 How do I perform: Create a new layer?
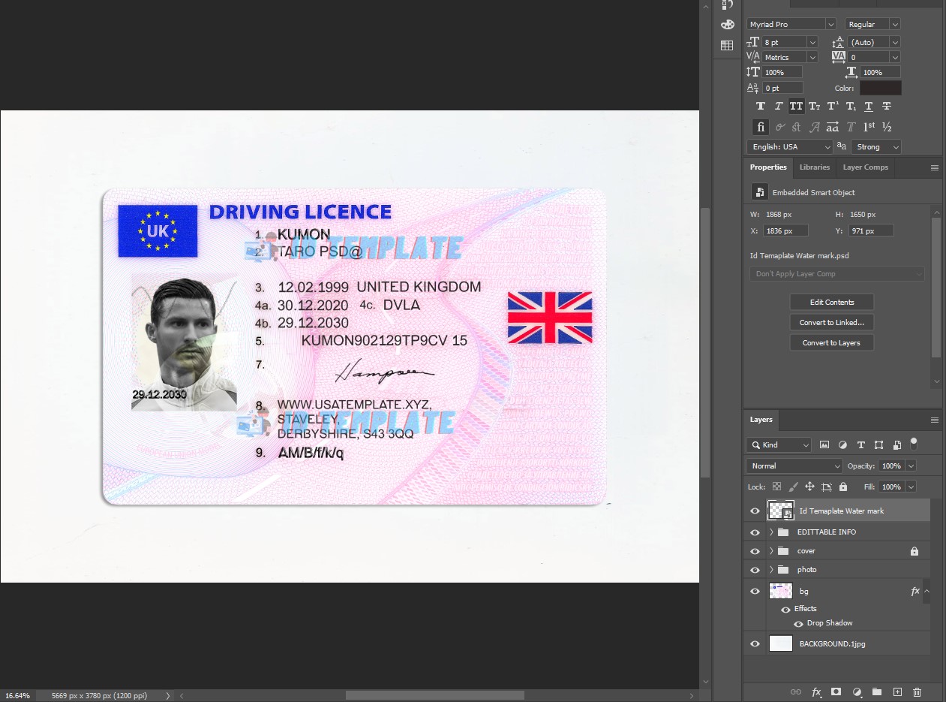(x=896, y=691)
